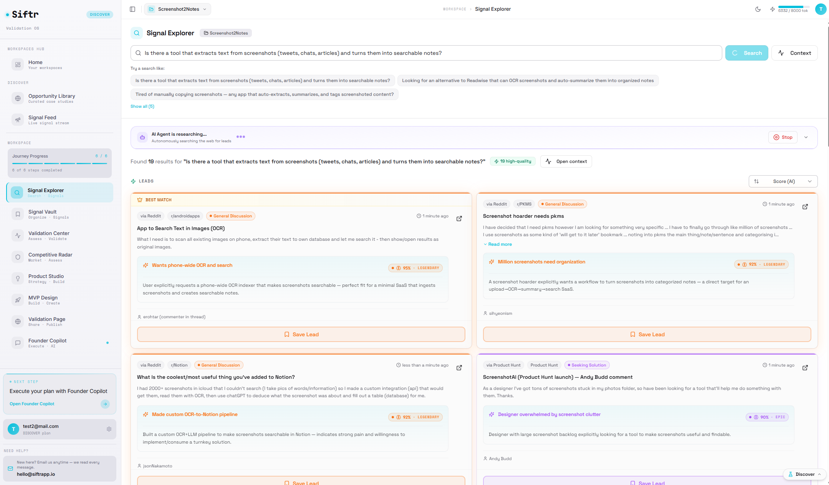Click the lightning token usage icon
The width and height of the screenshot is (829, 485).
(x=773, y=9)
